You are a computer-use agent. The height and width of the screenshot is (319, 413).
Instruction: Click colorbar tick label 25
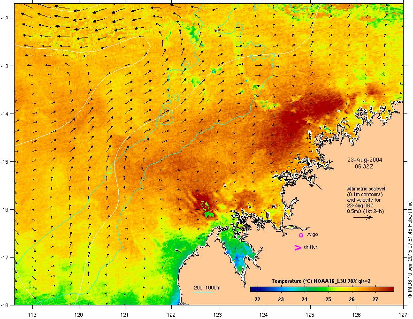[x=328, y=299]
